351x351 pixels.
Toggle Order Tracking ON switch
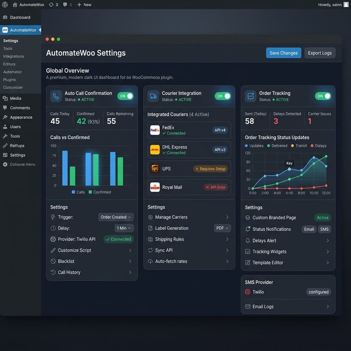point(323,96)
